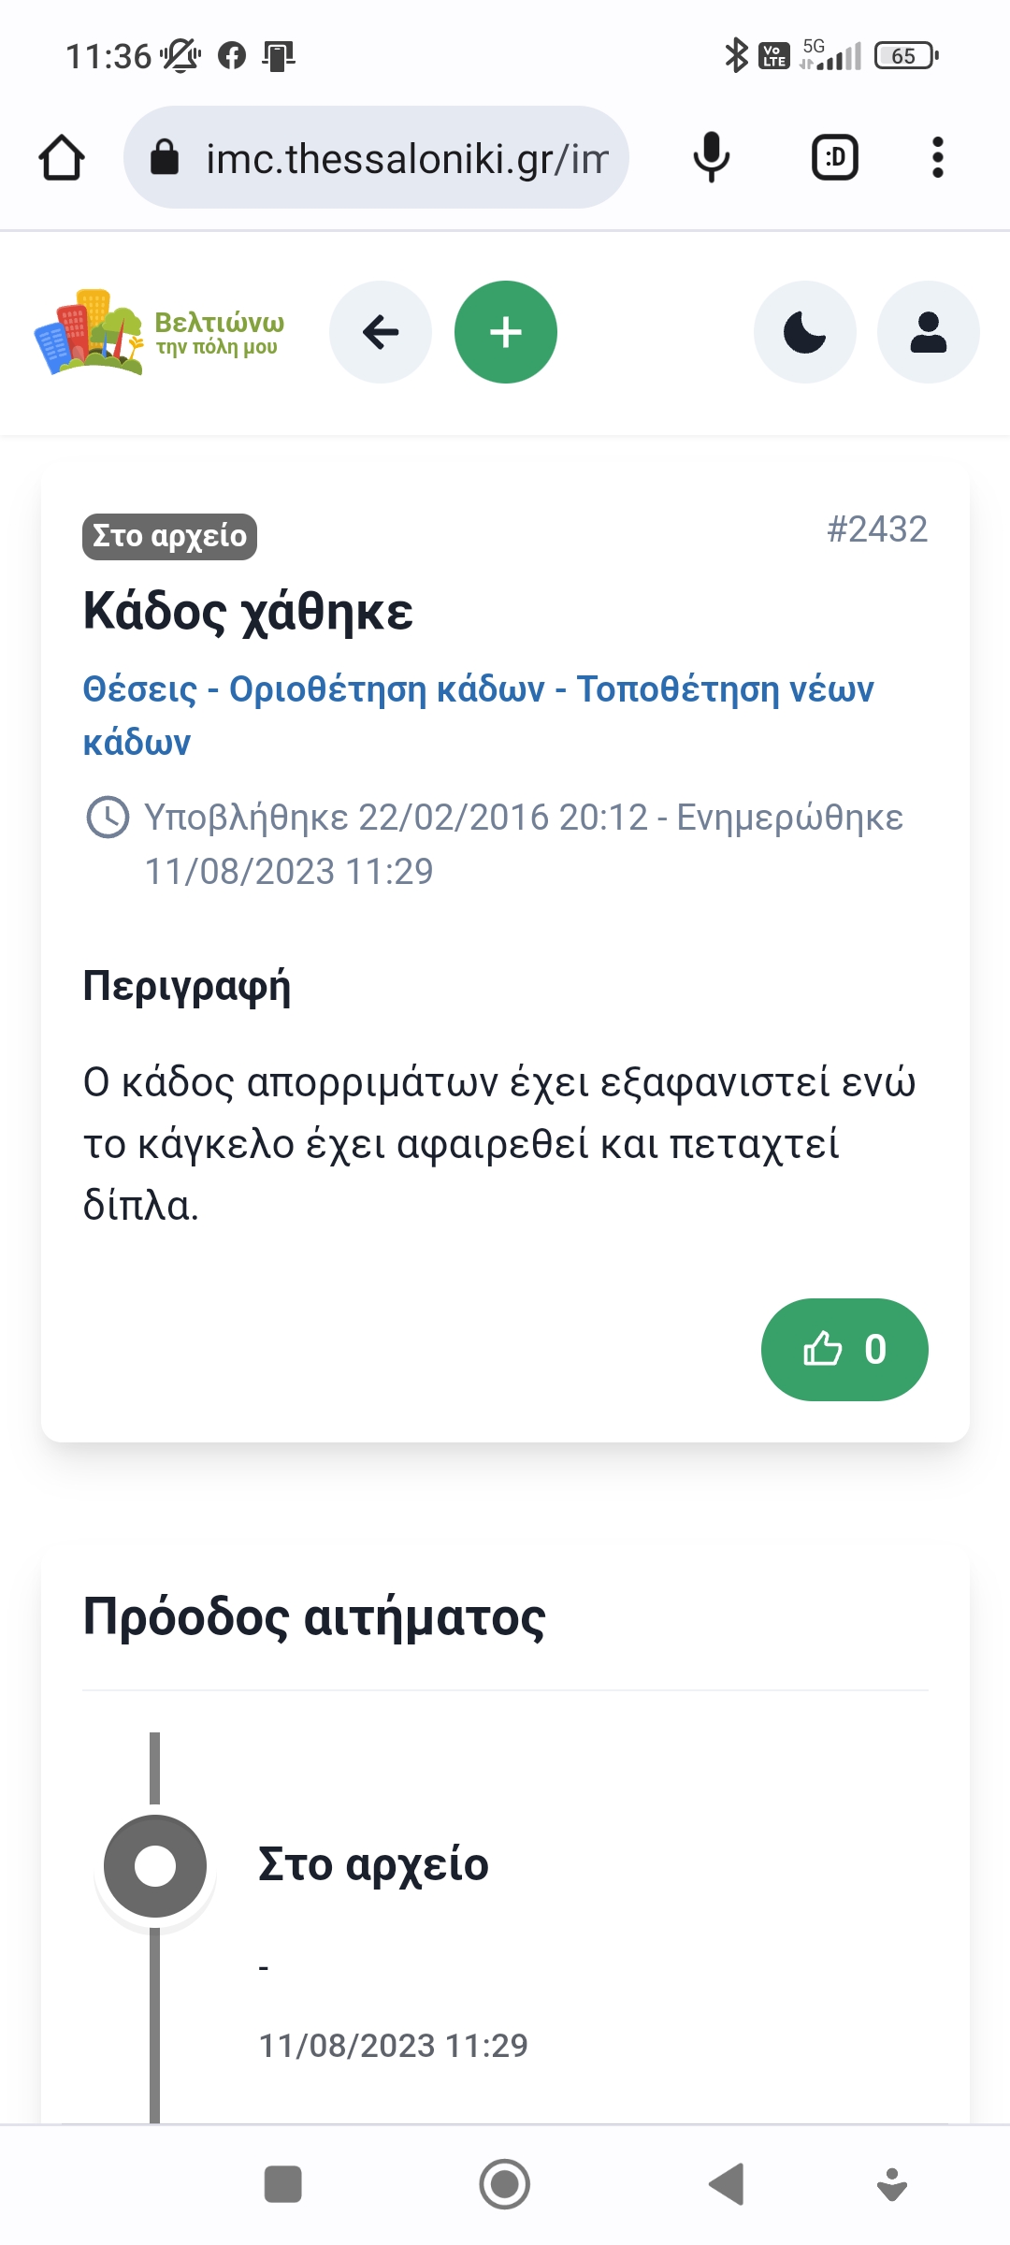The height and width of the screenshot is (2245, 1010).
Task: Open the user profile account icon
Action: click(x=928, y=332)
